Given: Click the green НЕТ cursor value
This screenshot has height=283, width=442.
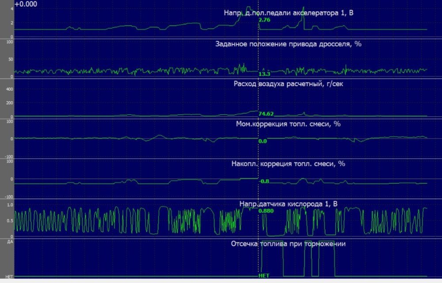Looking at the screenshot, I should pos(264,275).
